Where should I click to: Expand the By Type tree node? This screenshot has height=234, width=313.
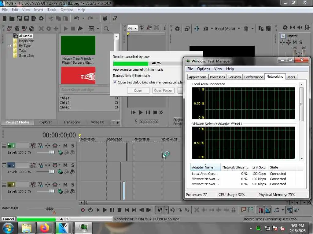coord(9,46)
